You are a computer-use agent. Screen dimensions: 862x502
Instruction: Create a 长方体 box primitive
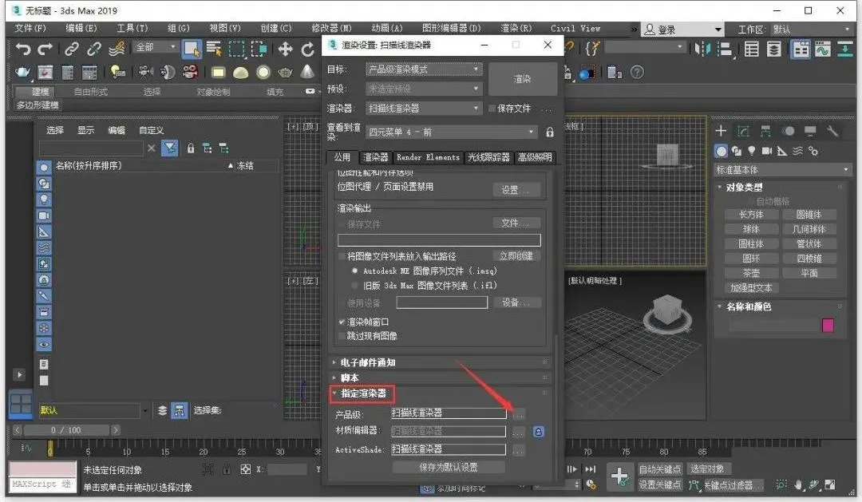(751, 215)
